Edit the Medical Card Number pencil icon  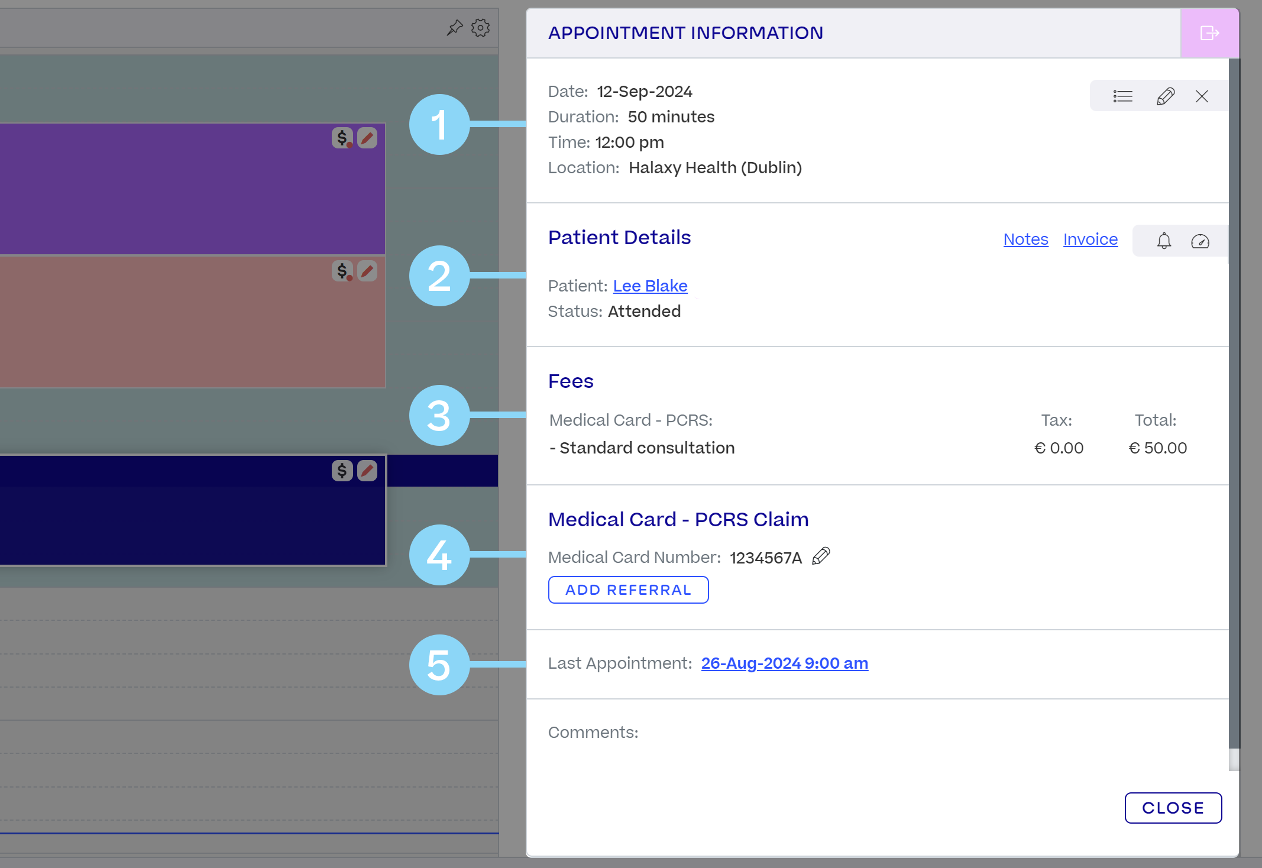point(821,556)
